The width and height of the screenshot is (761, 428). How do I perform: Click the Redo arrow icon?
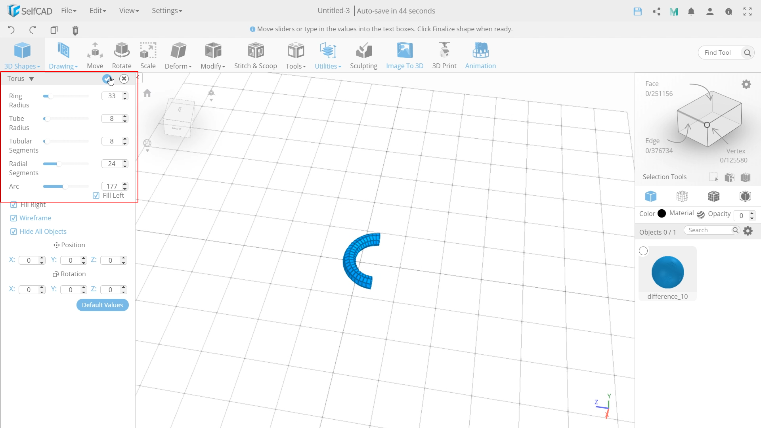click(x=33, y=30)
